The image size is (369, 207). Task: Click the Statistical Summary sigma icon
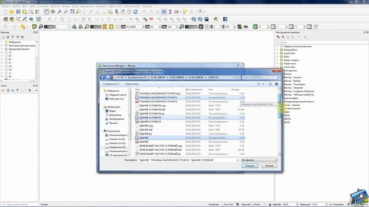coord(170,11)
